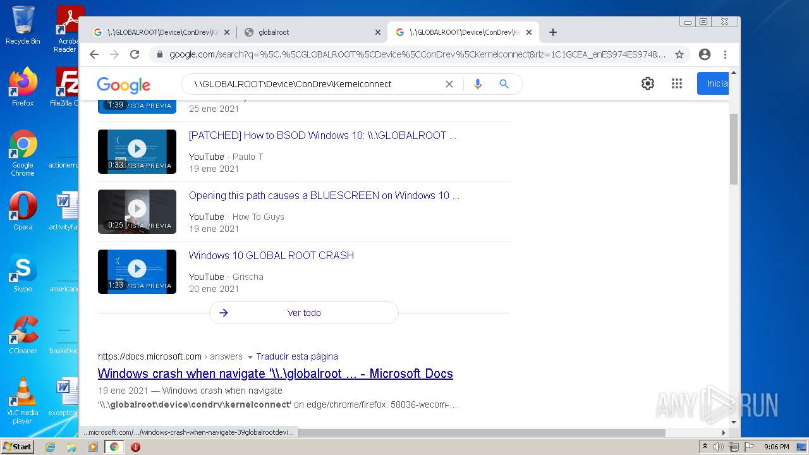Open Firefox desktop shortcut
This screenshot has height=455, width=809.
click(x=23, y=87)
